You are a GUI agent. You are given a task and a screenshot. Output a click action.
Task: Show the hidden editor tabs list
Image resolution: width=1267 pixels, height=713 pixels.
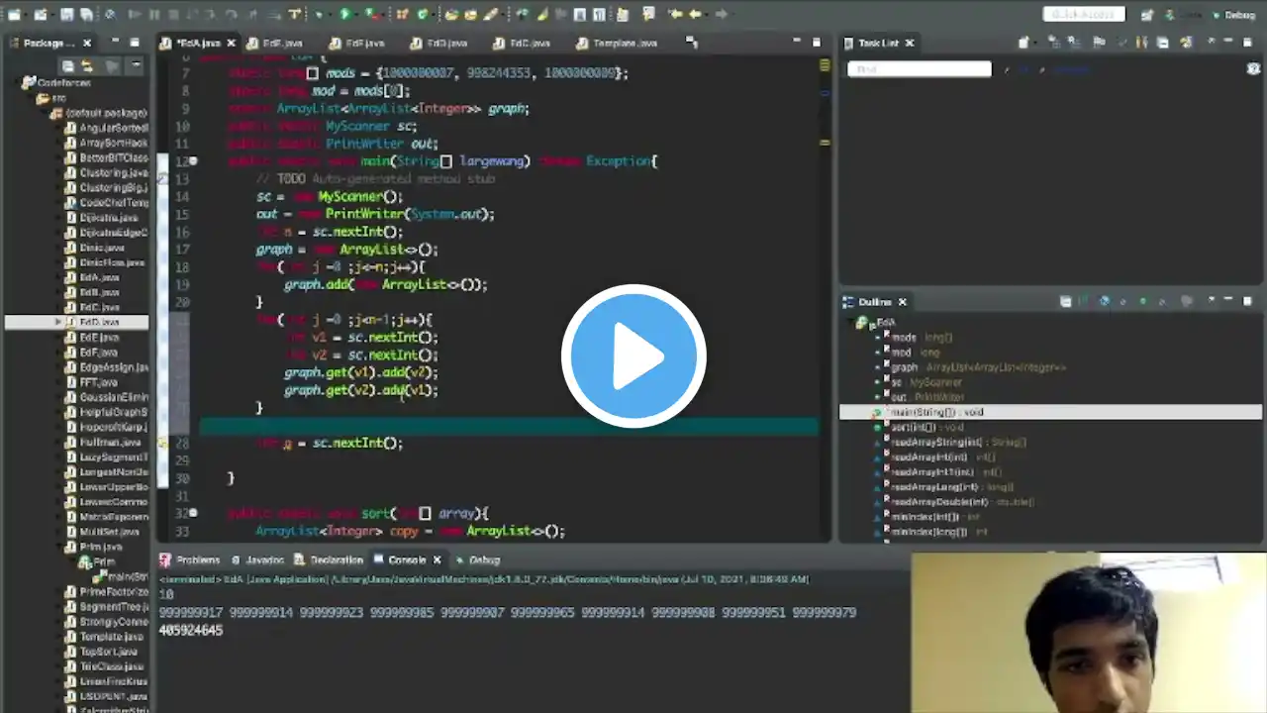[x=691, y=43]
